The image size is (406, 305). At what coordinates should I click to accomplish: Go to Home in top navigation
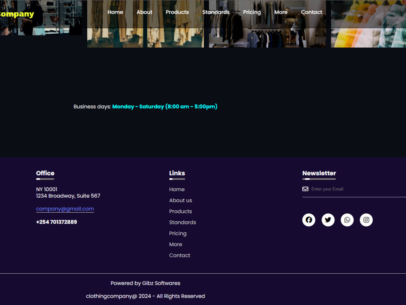[x=115, y=12]
